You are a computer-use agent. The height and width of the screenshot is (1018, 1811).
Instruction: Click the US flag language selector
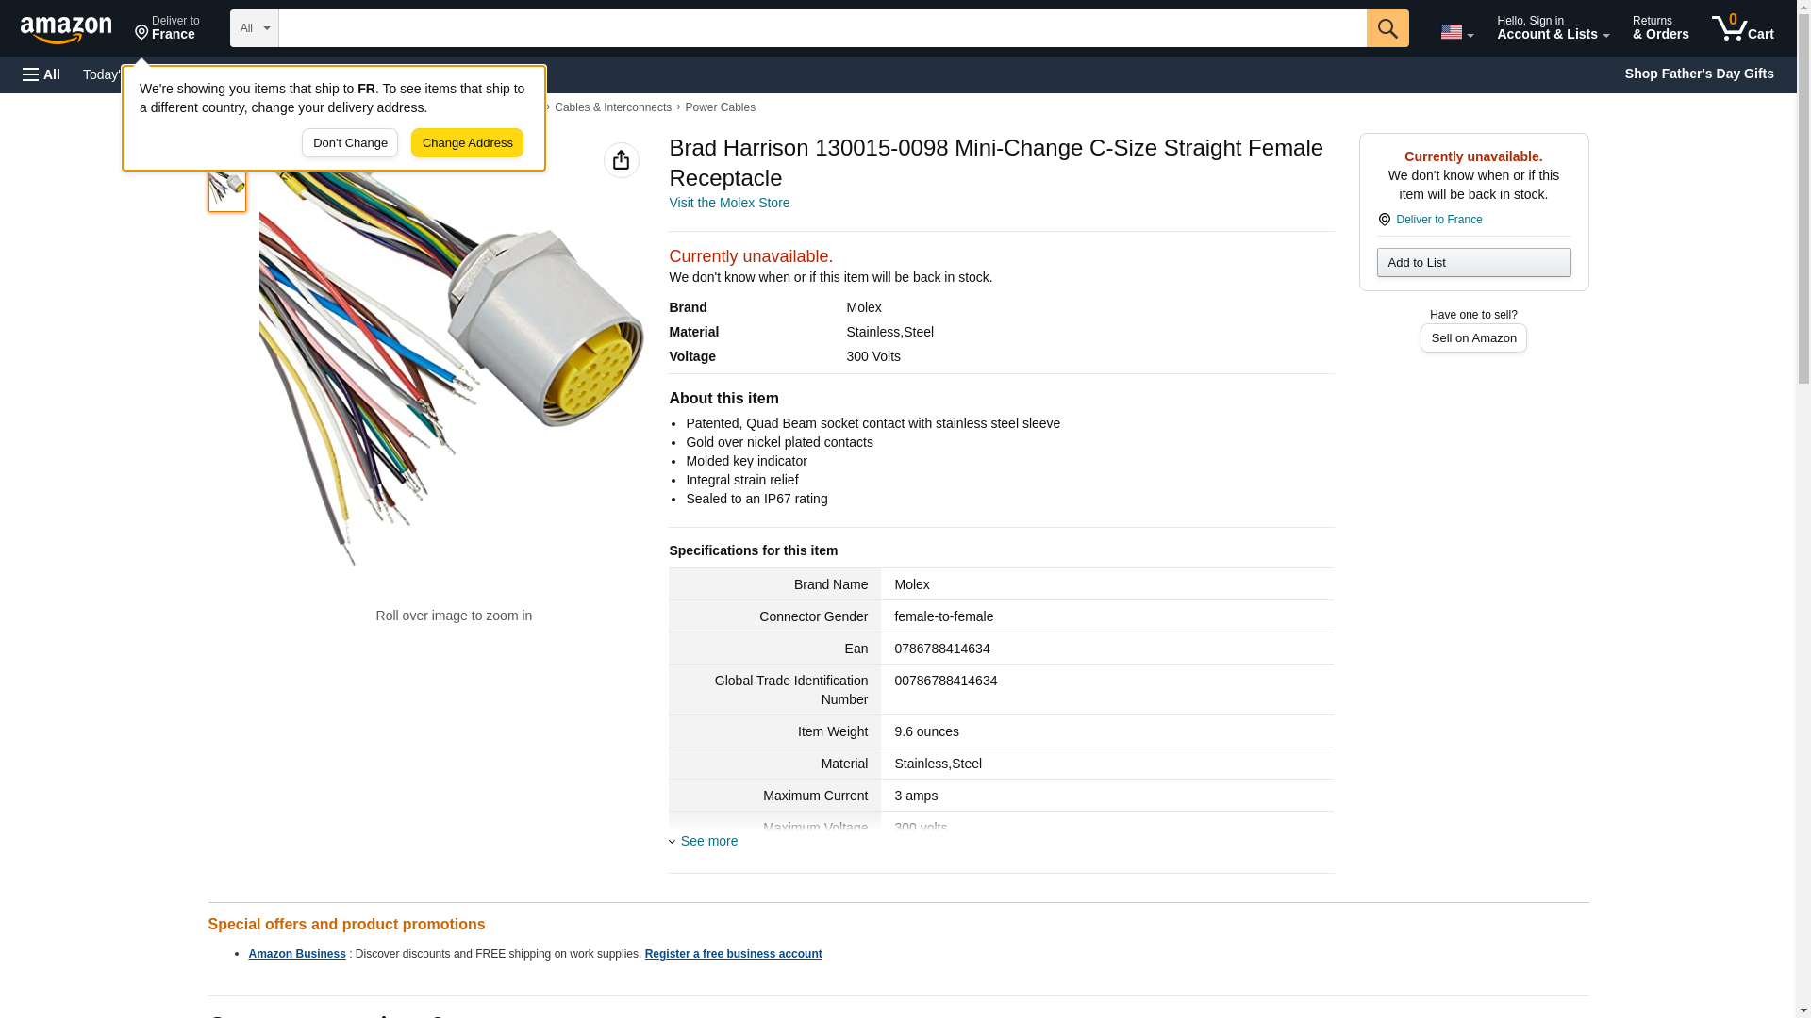pos(1456,32)
